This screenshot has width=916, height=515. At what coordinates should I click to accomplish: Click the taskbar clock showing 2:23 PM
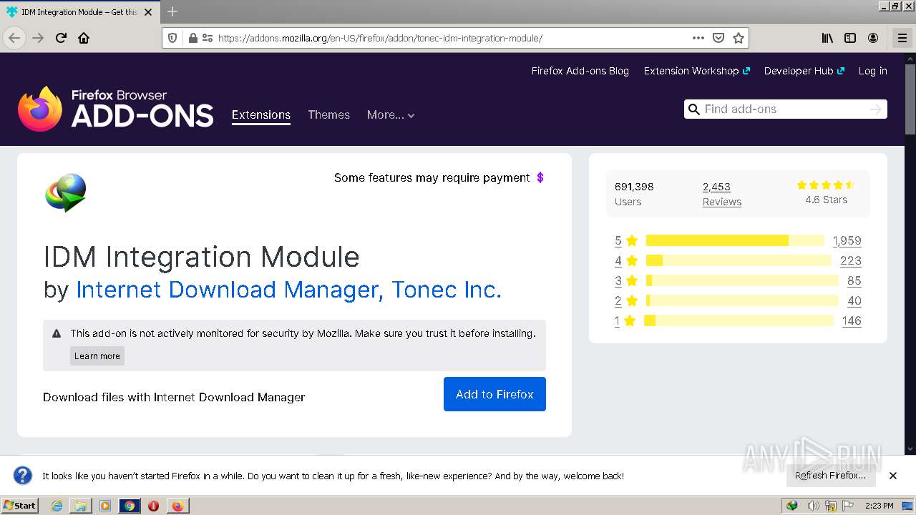point(879,506)
